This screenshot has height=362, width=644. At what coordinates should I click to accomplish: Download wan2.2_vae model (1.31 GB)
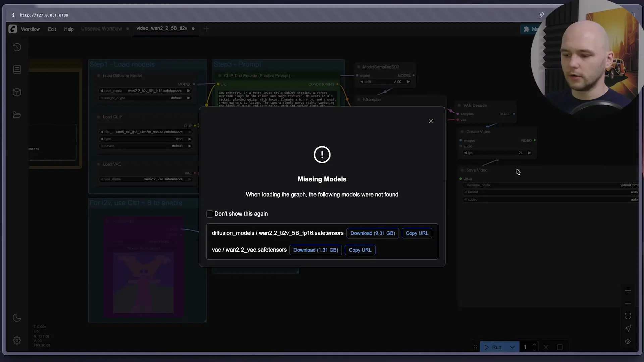click(x=316, y=250)
